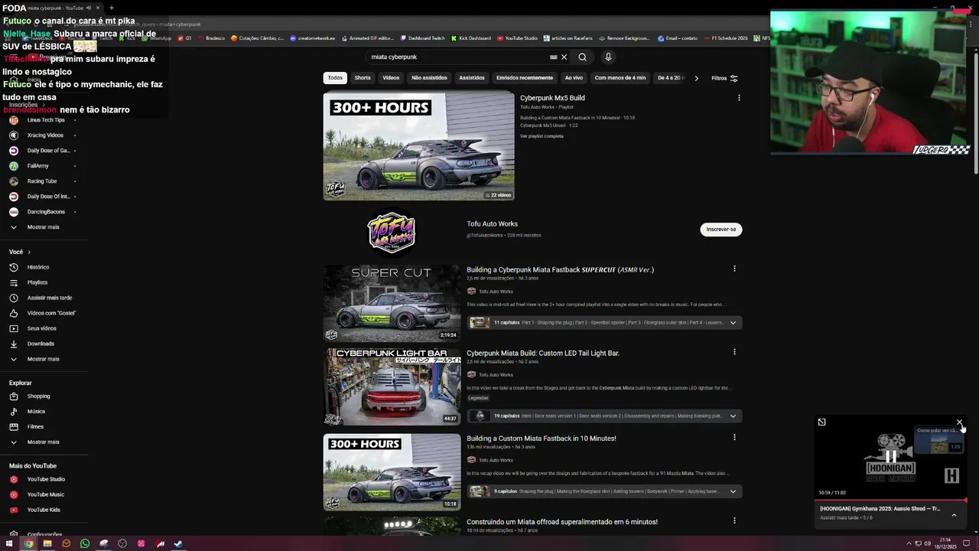Open Shopping under Explorar
Viewport: 979px width, 551px height.
tap(38, 396)
